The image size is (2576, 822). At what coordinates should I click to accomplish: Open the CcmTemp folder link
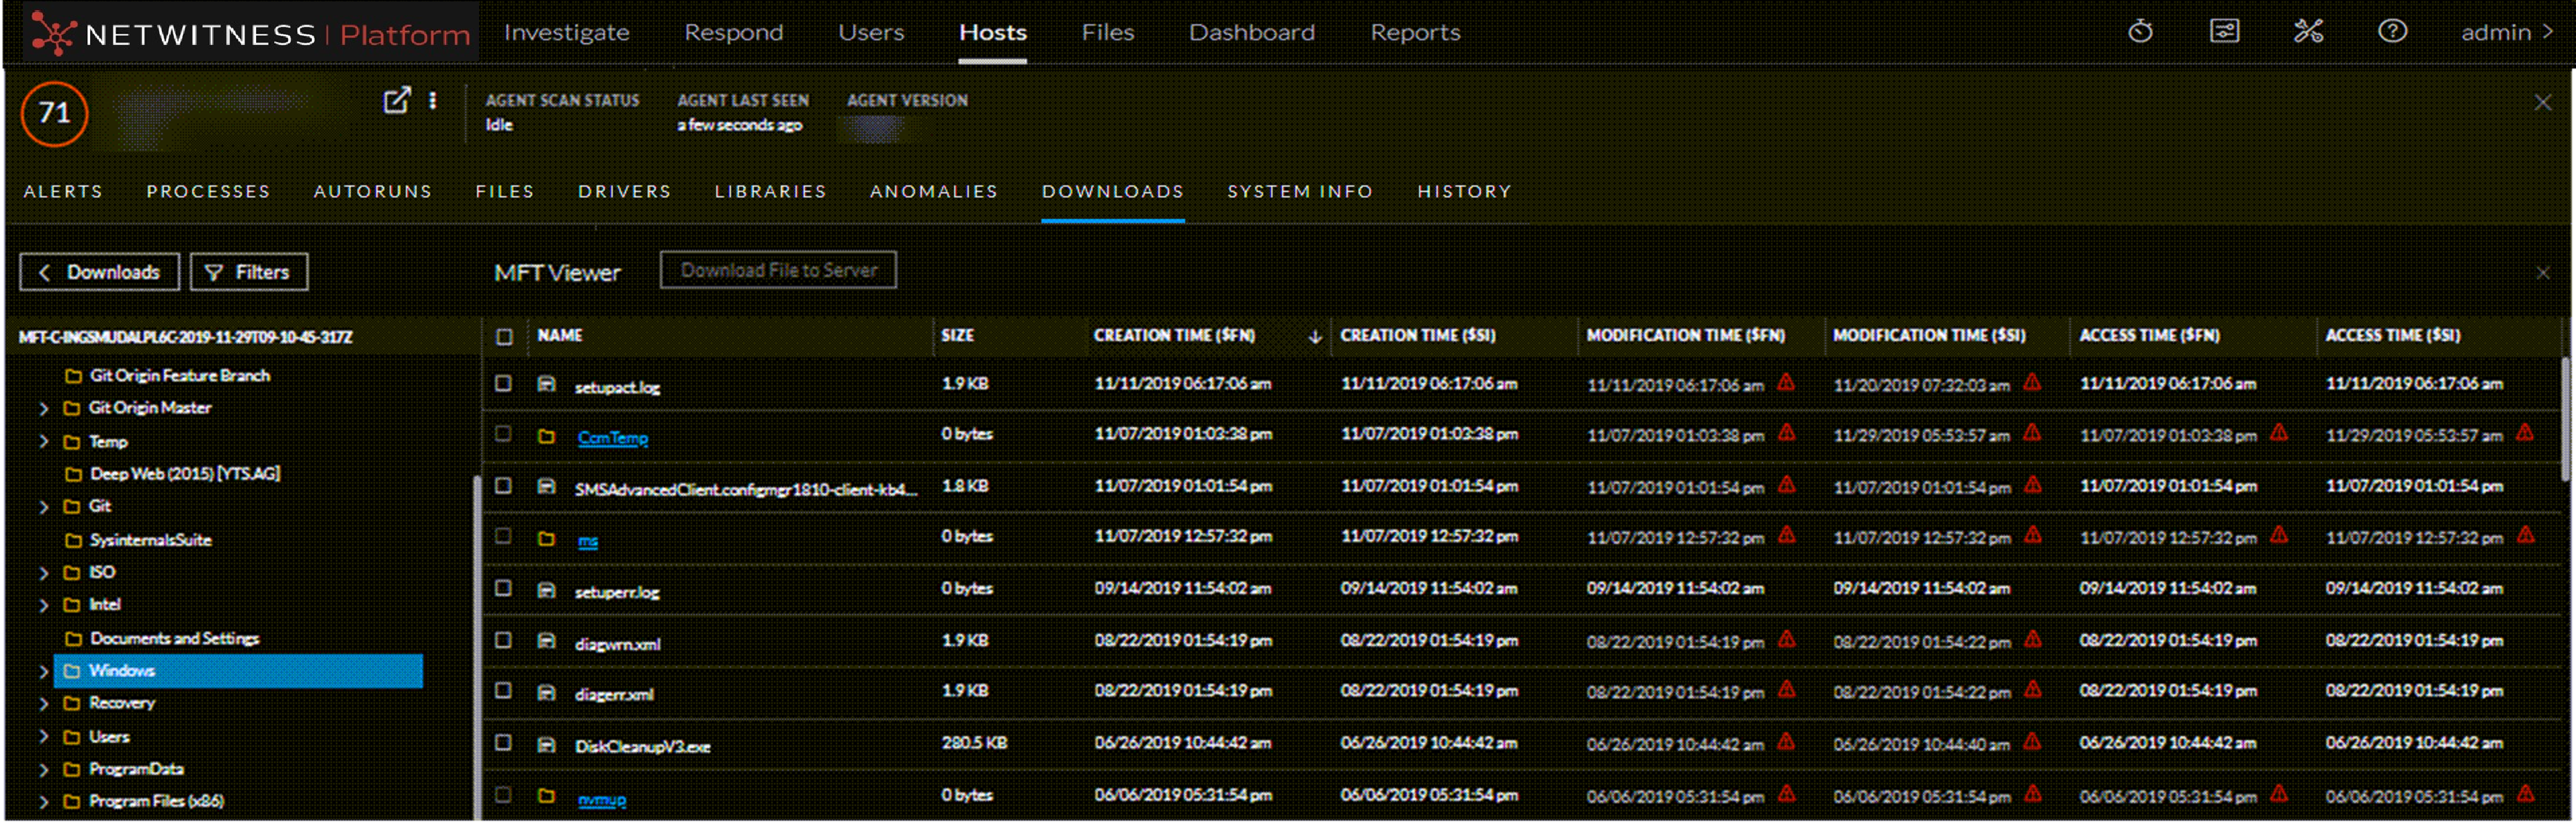pos(612,438)
